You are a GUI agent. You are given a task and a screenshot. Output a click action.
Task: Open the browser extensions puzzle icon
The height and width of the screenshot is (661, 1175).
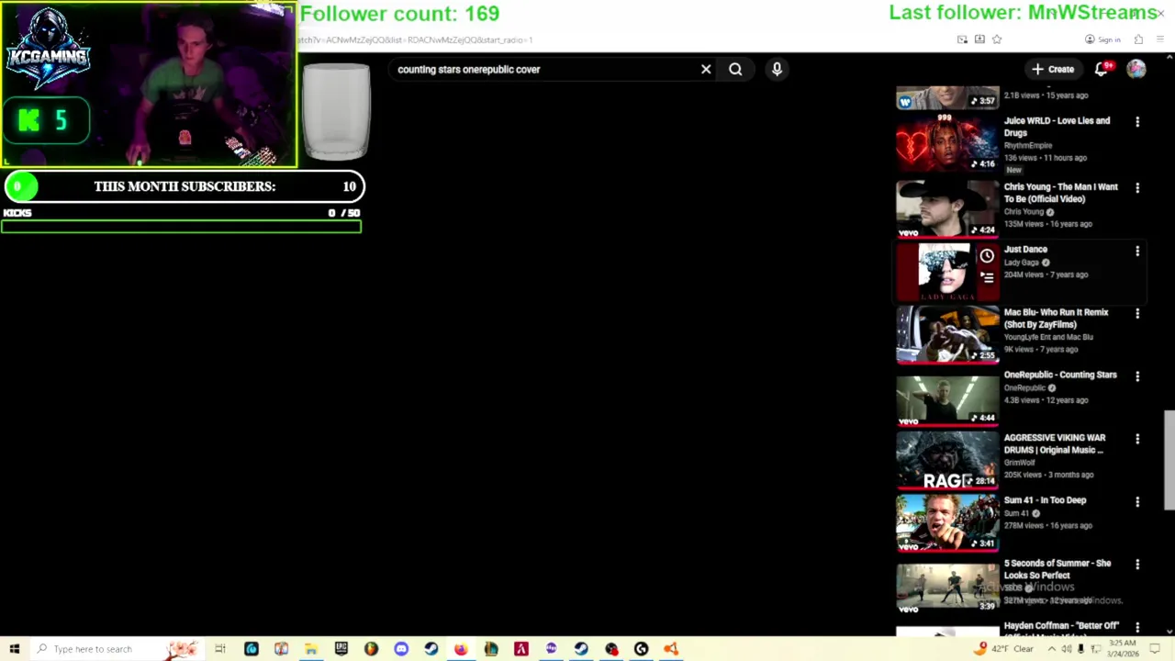point(1138,39)
